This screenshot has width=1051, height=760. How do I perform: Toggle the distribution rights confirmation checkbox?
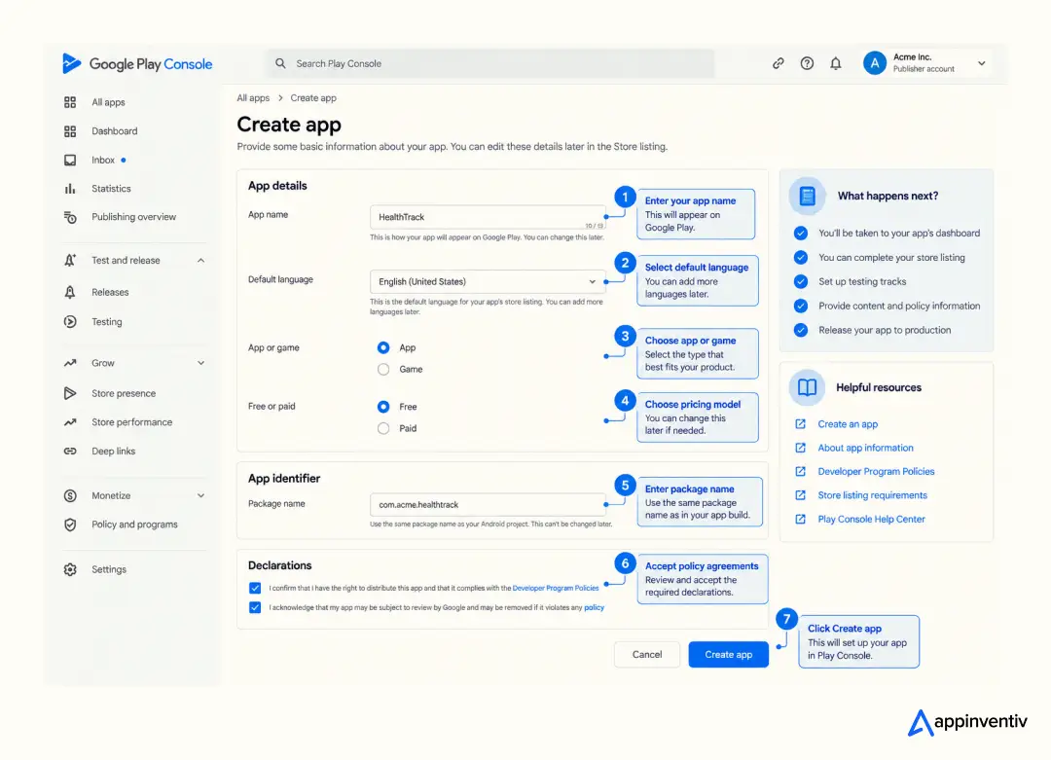click(255, 588)
